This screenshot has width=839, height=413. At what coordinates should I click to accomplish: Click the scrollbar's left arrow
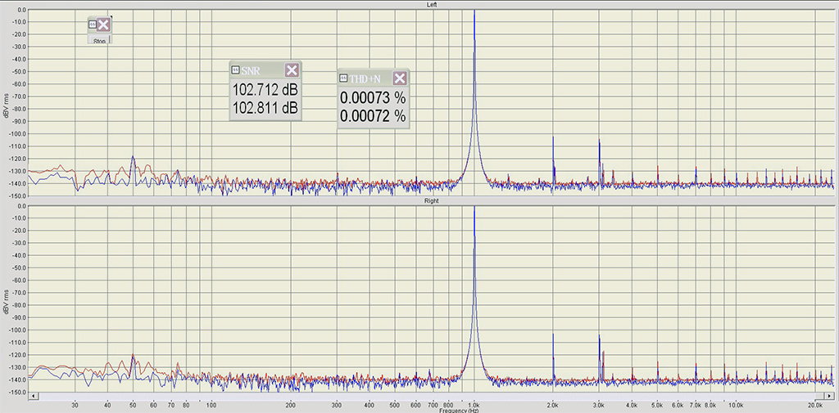(x=34, y=396)
